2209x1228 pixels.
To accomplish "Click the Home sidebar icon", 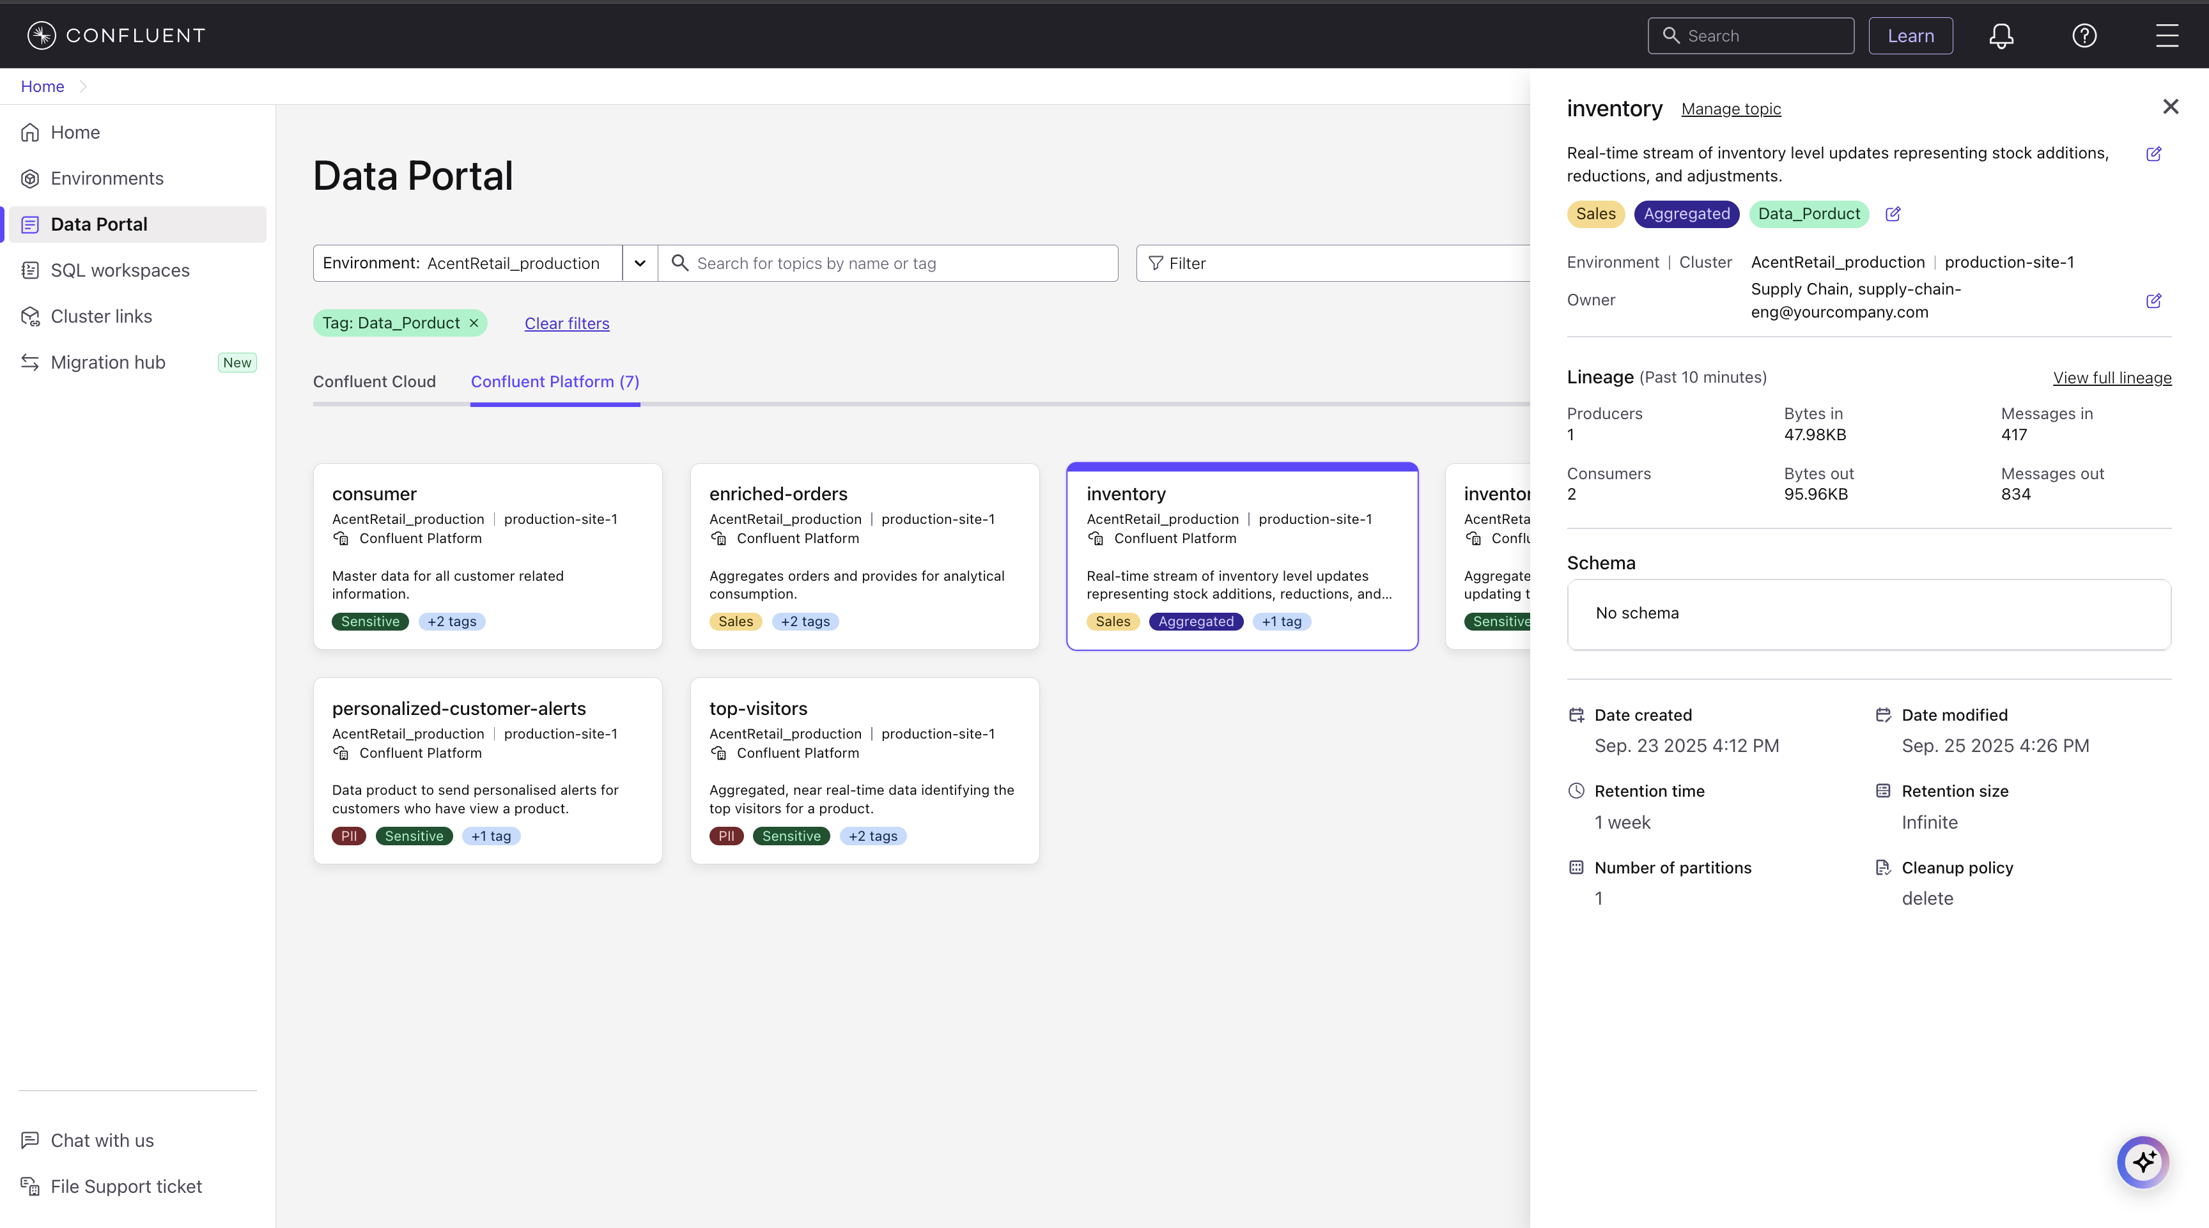I will pos(30,132).
